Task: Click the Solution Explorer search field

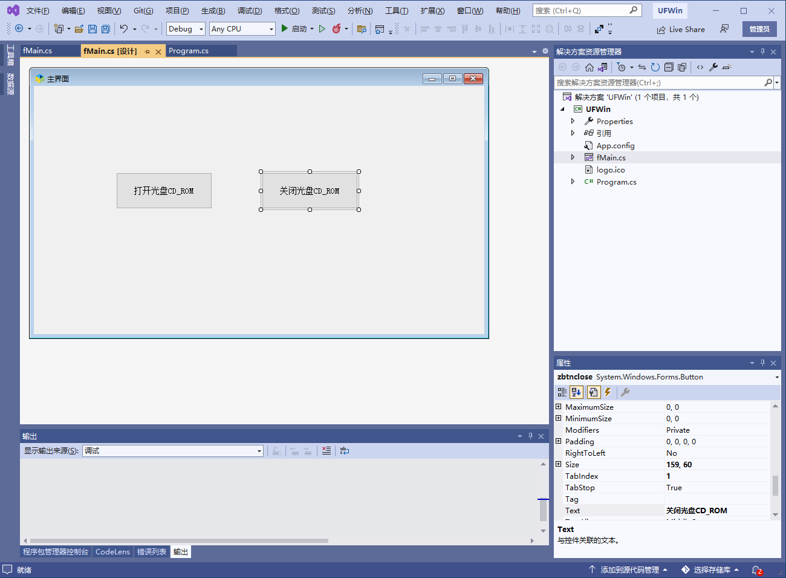Action: 659,82
